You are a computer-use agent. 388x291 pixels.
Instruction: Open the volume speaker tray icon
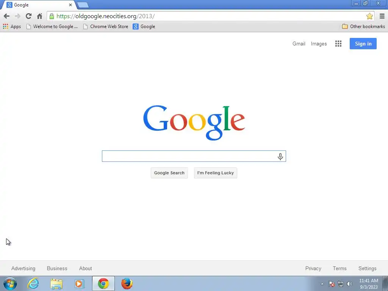349,284
